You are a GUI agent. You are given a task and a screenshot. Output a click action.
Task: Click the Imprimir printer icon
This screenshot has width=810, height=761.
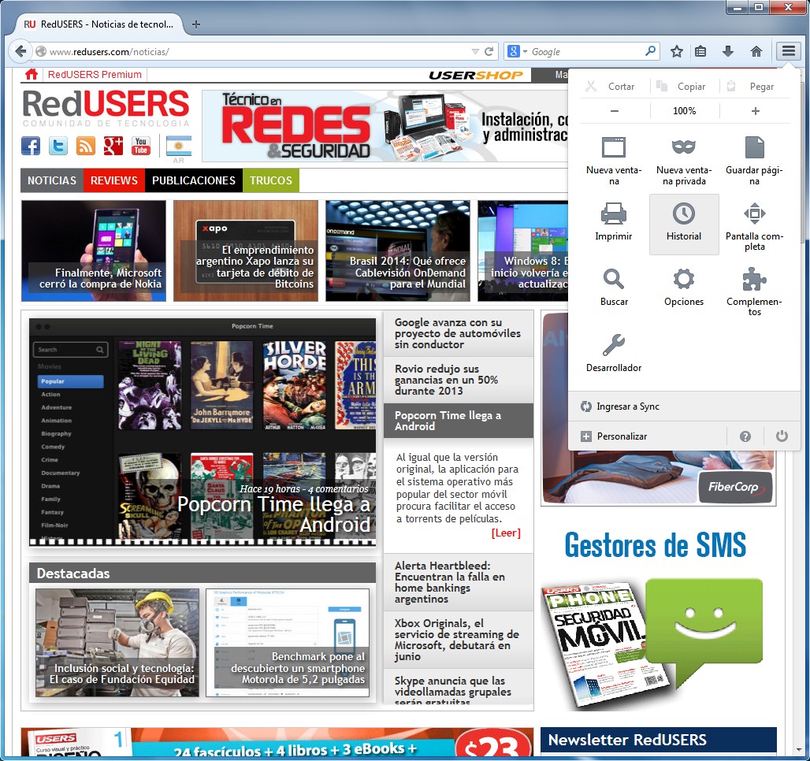click(614, 213)
